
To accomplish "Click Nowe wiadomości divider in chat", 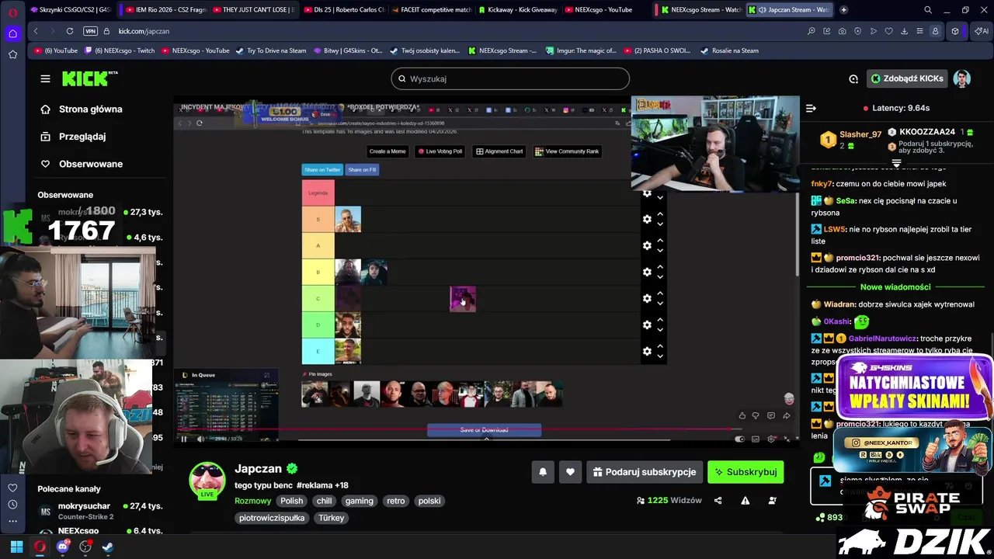I will 895,287.
